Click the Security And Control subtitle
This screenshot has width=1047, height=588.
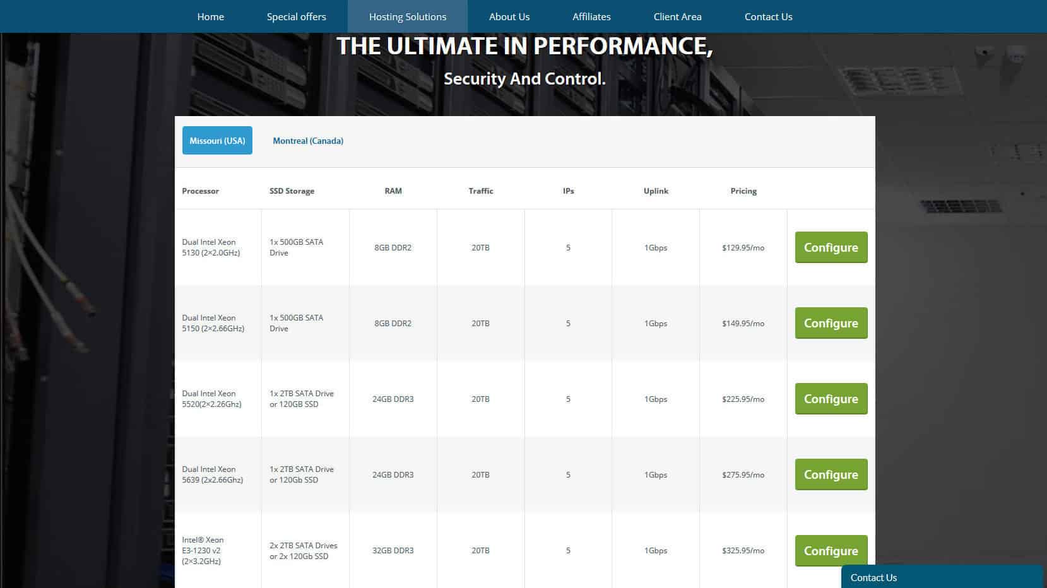click(524, 79)
